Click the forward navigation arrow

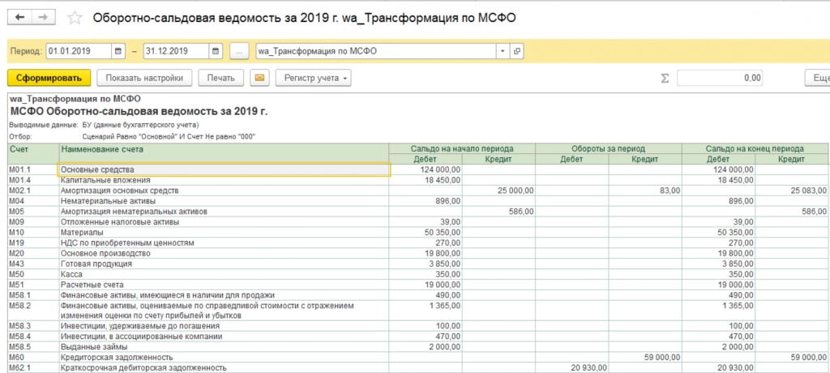tap(44, 18)
